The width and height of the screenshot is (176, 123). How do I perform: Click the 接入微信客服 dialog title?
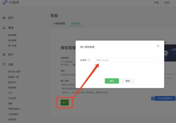pos(87,47)
